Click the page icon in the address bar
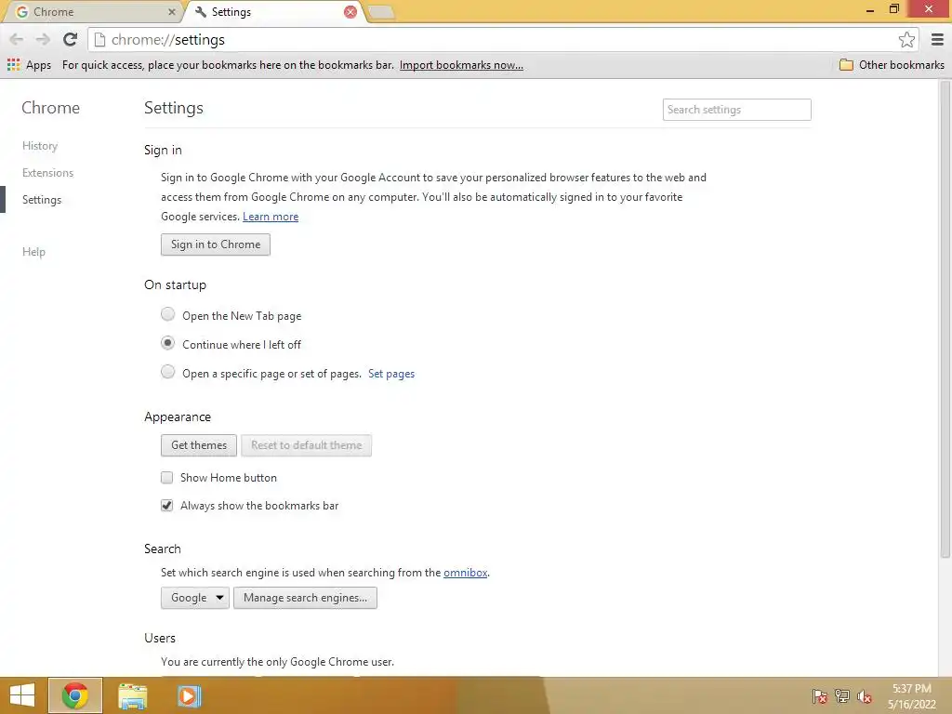952x714 pixels. tap(100, 39)
